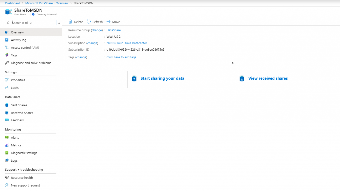Click the Alerts icon
The image size is (340, 191).
(x=7, y=137)
